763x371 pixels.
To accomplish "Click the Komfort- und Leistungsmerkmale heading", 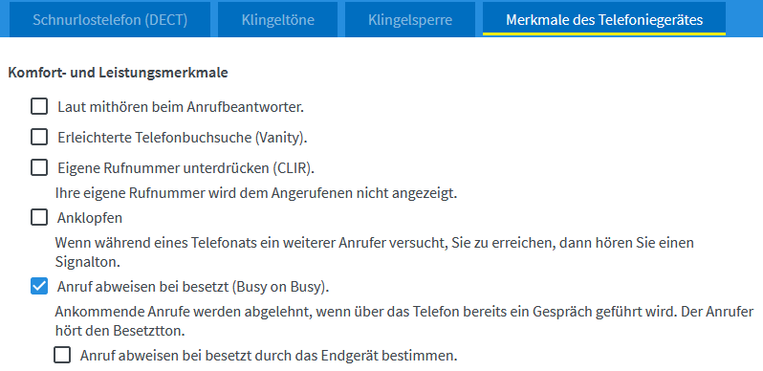I will (x=119, y=73).
